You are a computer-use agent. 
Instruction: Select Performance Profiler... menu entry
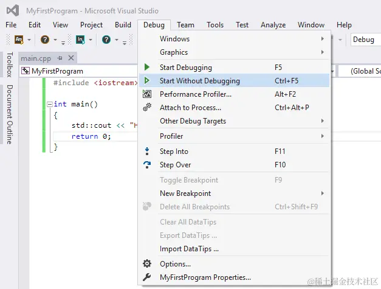click(234, 94)
